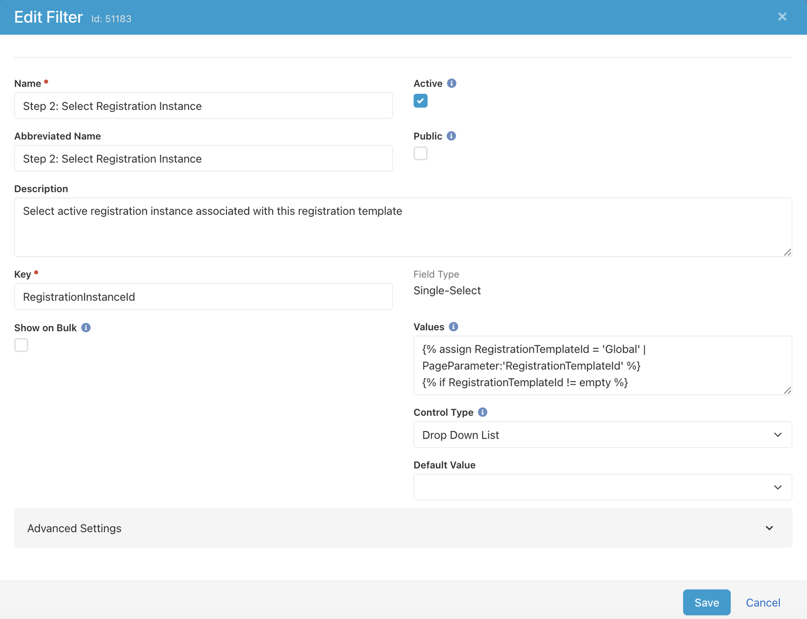Image resolution: width=807 pixels, height=619 pixels.
Task: Focus the Abbreviated Name input
Action: 203,159
